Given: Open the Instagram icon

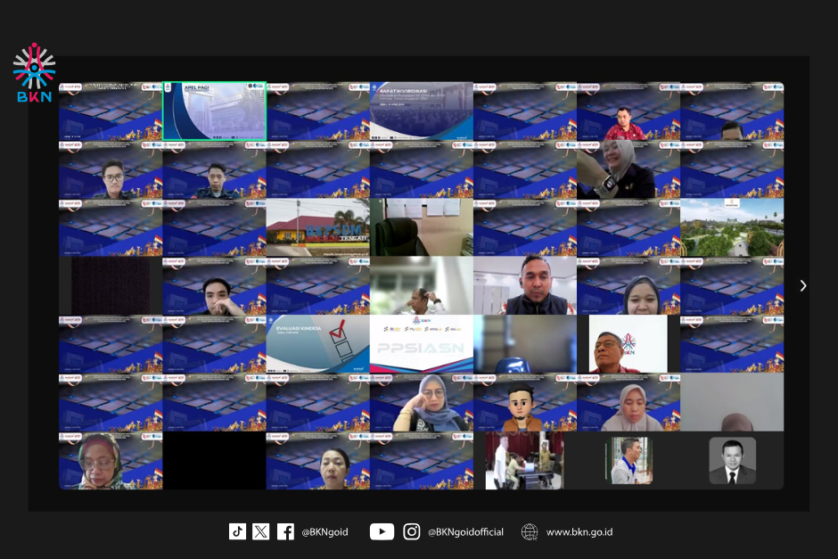Looking at the screenshot, I should pyautogui.click(x=411, y=531).
